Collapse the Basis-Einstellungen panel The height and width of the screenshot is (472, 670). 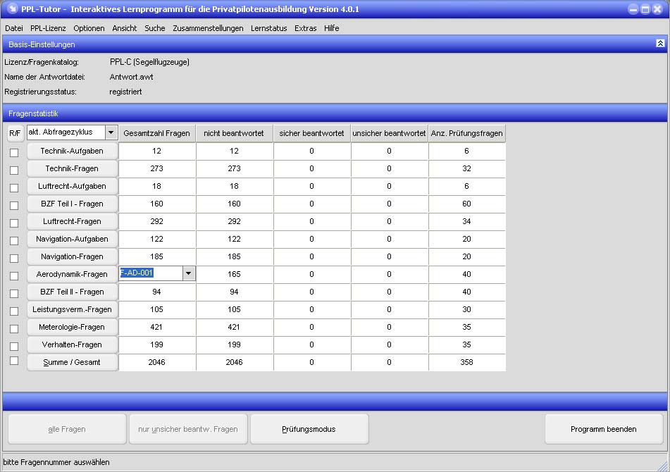pyautogui.click(x=660, y=43)
